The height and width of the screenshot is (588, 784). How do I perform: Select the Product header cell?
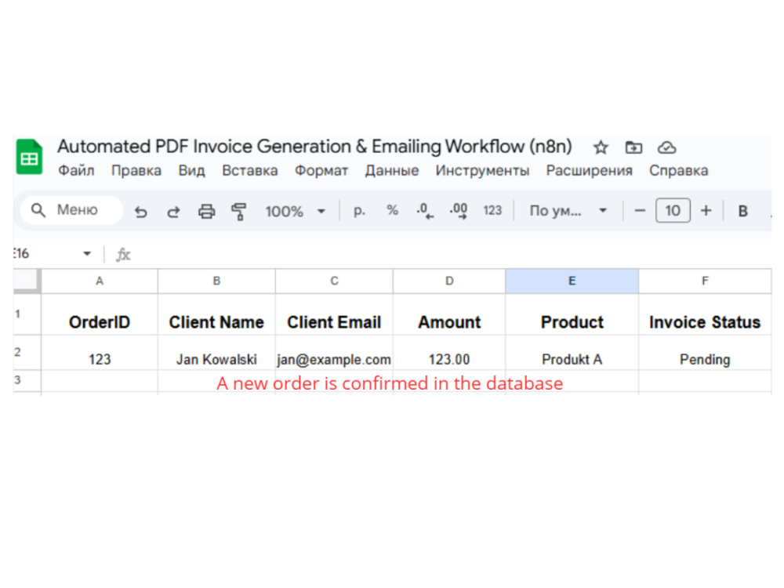pos(572,314)
